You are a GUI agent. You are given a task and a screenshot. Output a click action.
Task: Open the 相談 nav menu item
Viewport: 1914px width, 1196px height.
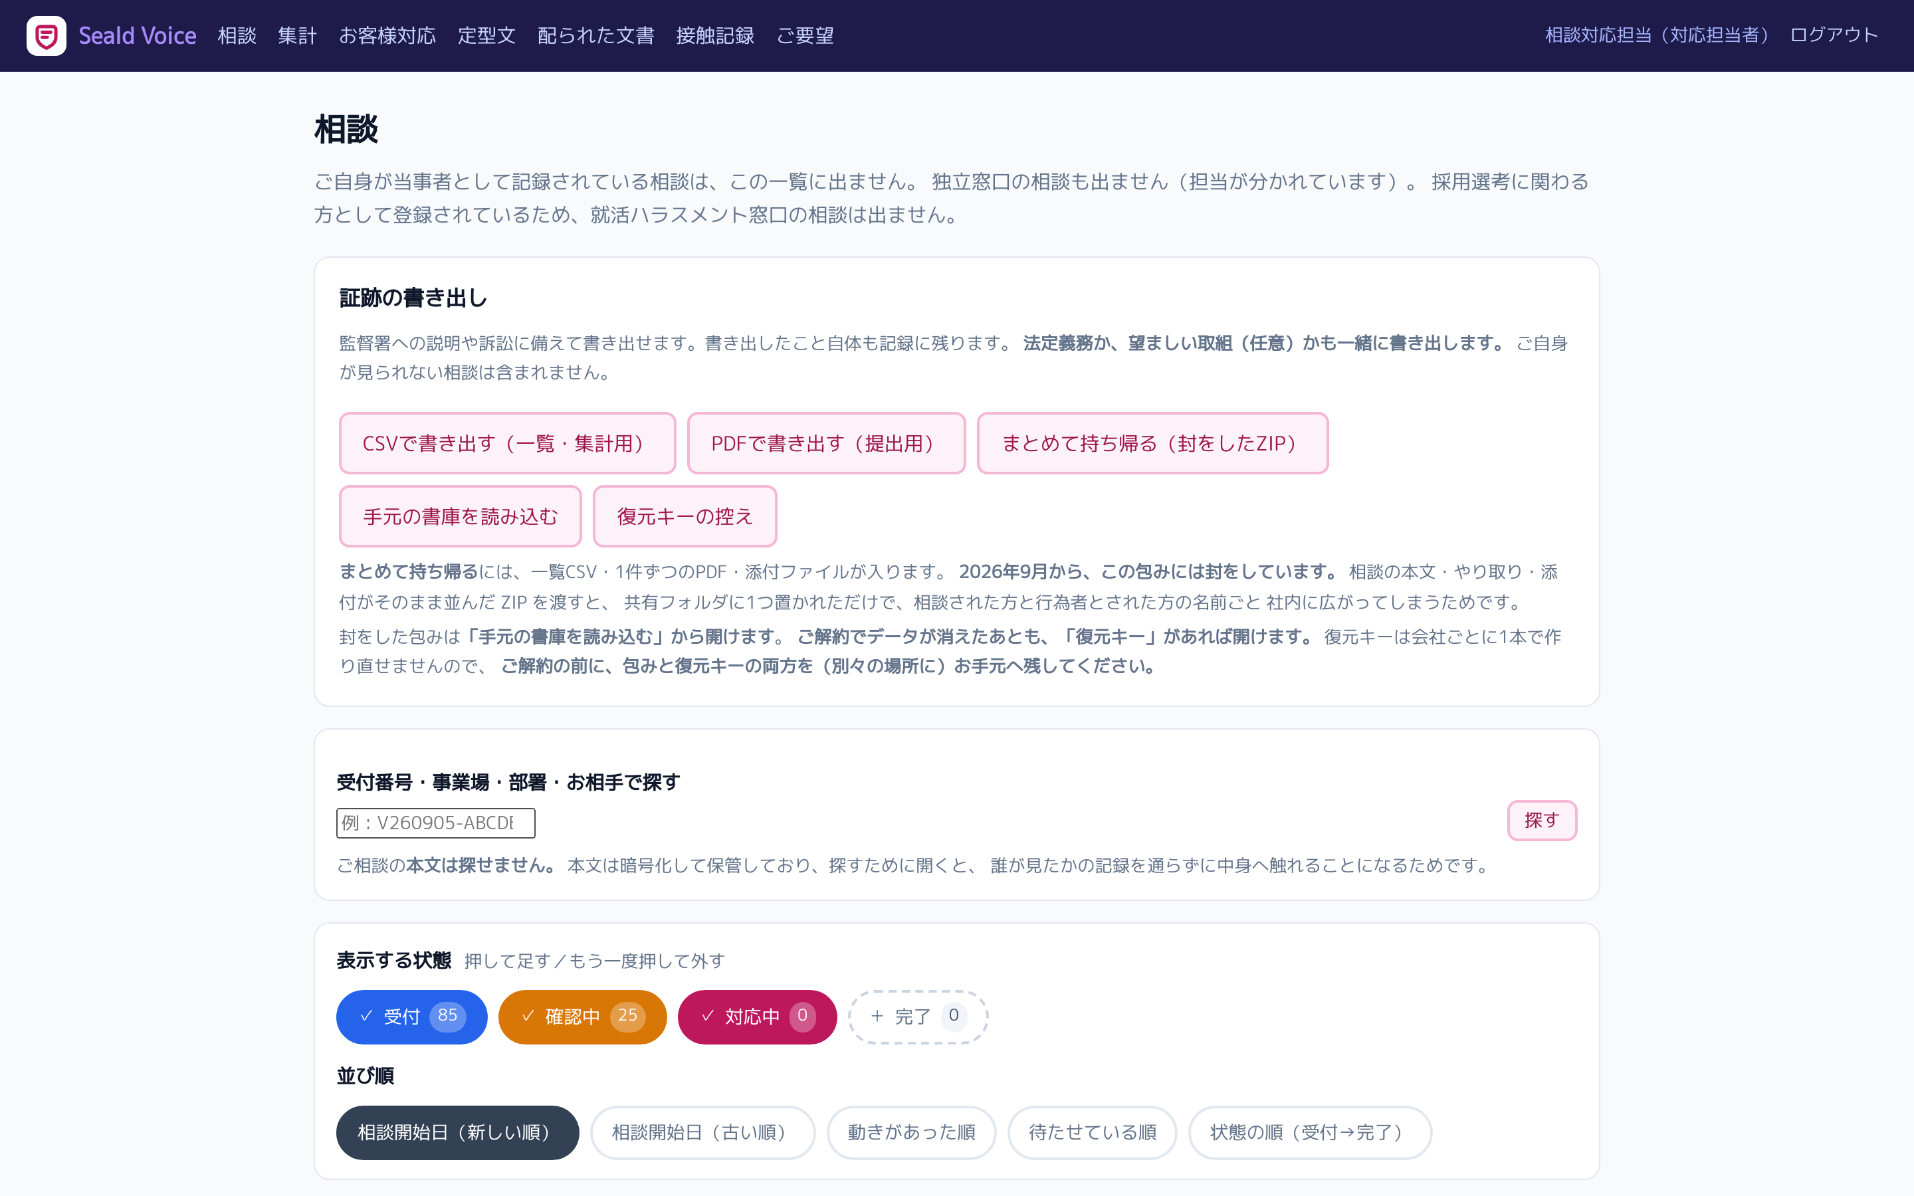pyautogui.click(x=237, y=36)
